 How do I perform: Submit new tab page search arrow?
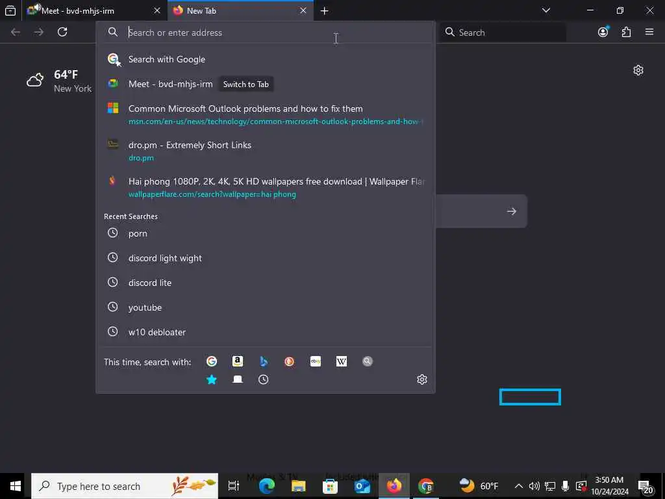512,211
